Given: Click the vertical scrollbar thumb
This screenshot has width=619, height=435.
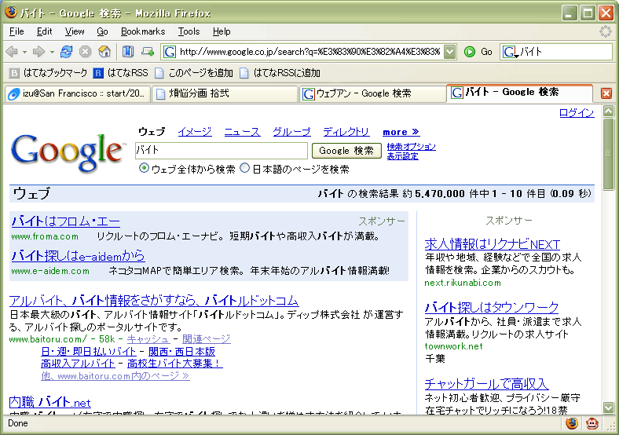Looking at the screenshot, I should (x=608, y=154).
